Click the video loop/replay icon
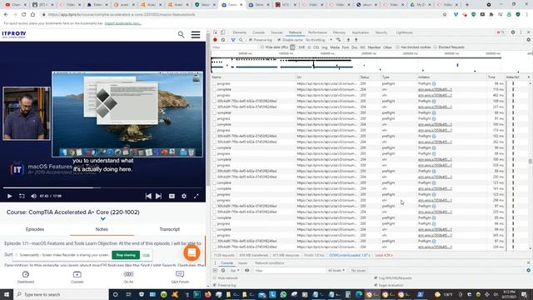The image size is (533, 300). pyautogui.click(x=22, y=196)
